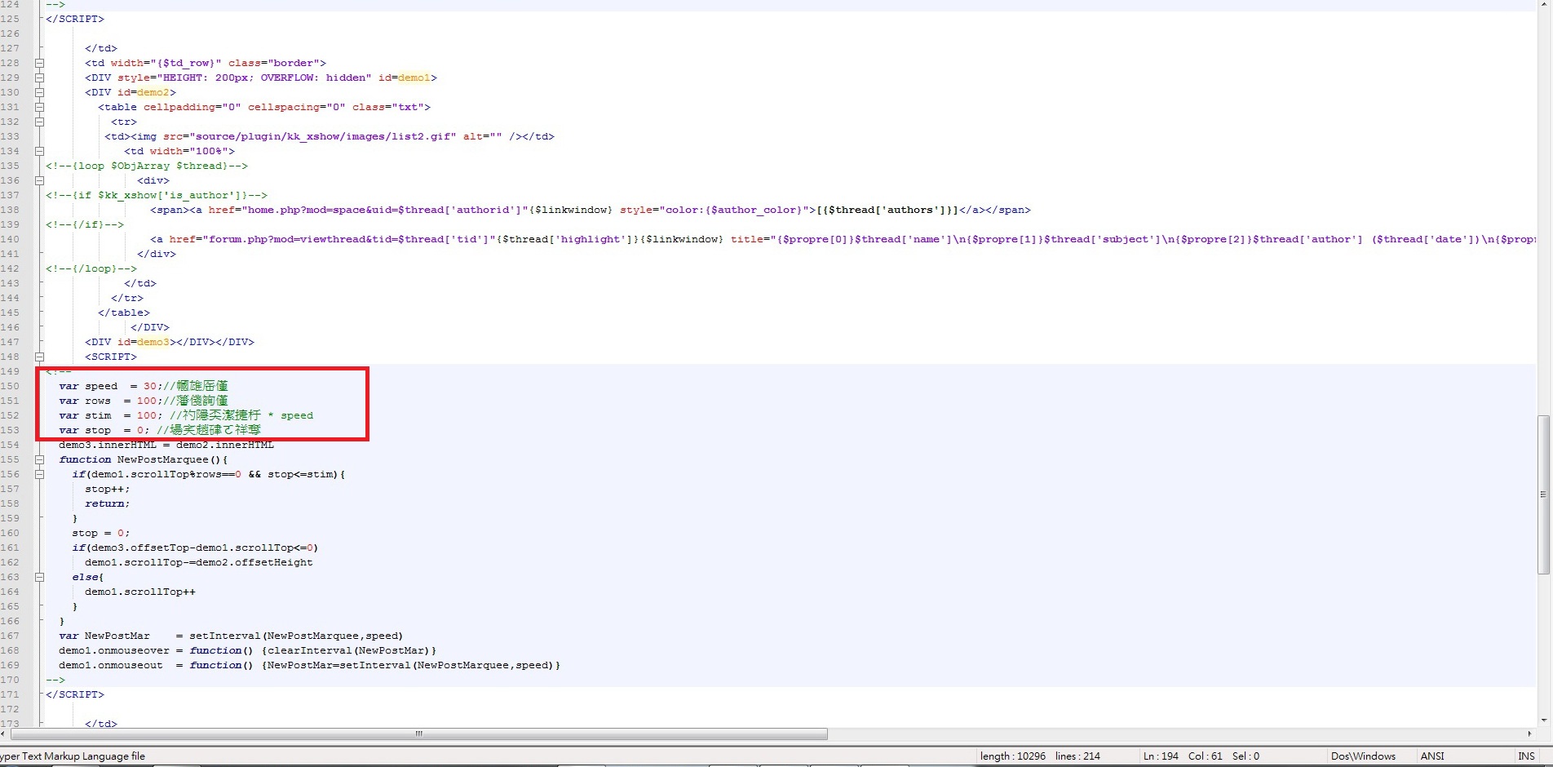This screenshot has width=1553, height=767.
Task: Collapse the else block fold at line 163
Action: click(39, 577)
